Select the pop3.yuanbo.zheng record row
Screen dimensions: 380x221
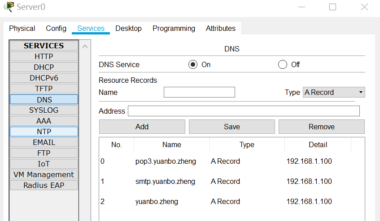[x=166, y=161]
